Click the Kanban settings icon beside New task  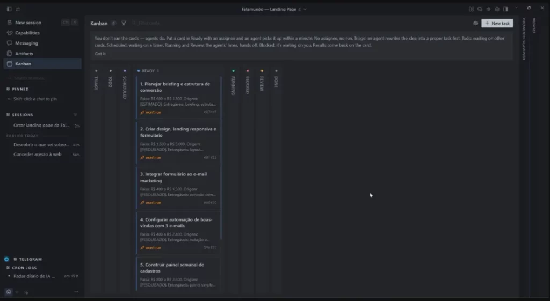476,23
